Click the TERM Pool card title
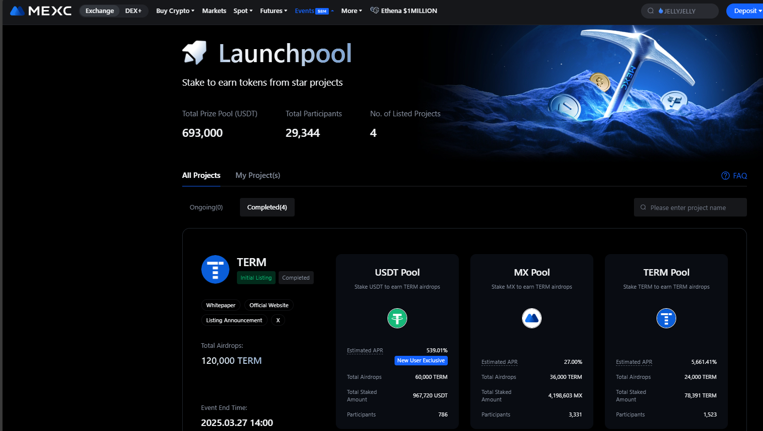This screenshot has height=431, width=763. [666, 273]
